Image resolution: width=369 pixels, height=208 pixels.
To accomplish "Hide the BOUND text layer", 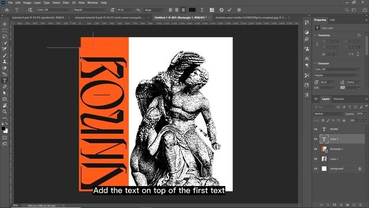I will pos(316,129).
